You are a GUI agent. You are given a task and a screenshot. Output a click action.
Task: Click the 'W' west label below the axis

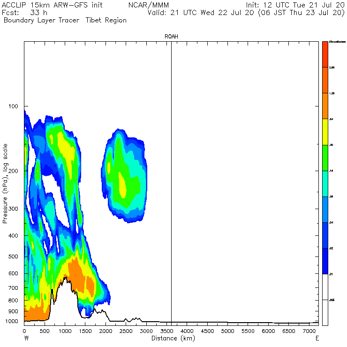[26, 339]
